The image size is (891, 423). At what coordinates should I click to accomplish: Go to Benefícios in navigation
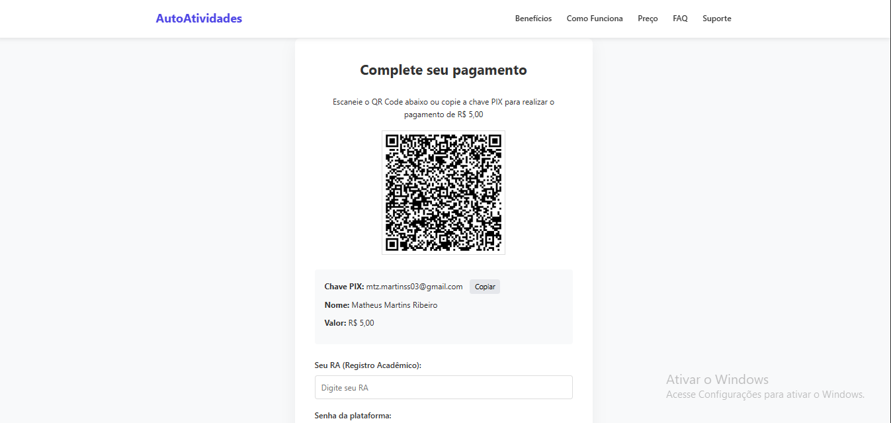[533, 19]
